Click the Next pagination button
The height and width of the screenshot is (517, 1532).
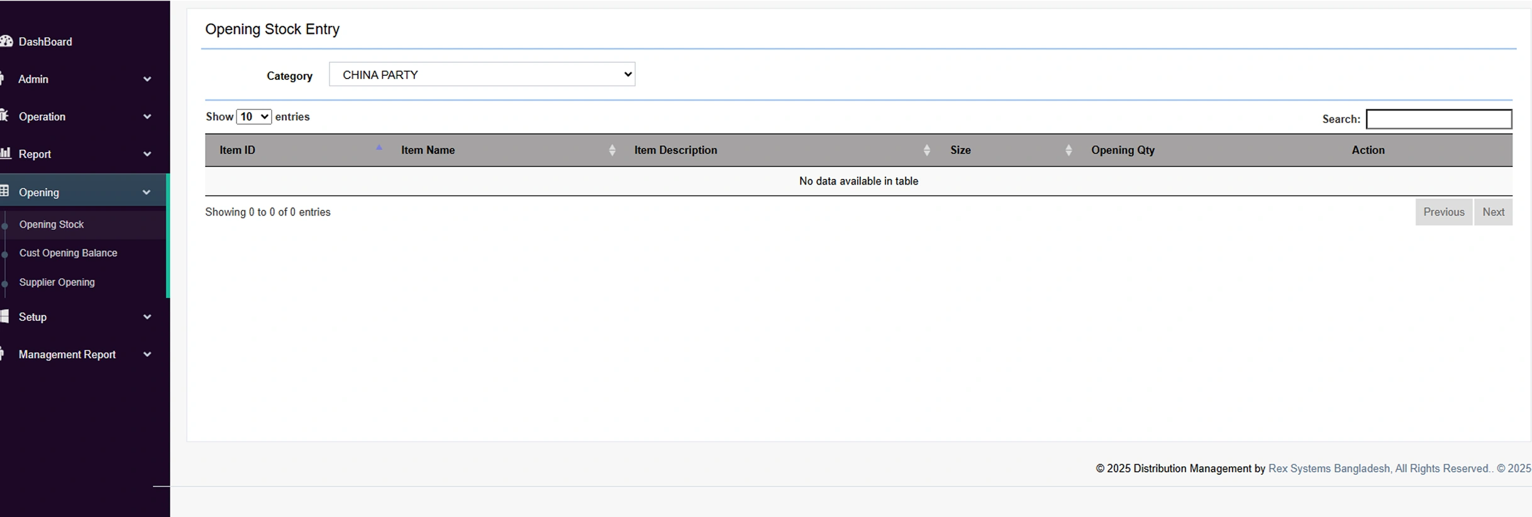pyautogui.click(x=1493, y=212)
